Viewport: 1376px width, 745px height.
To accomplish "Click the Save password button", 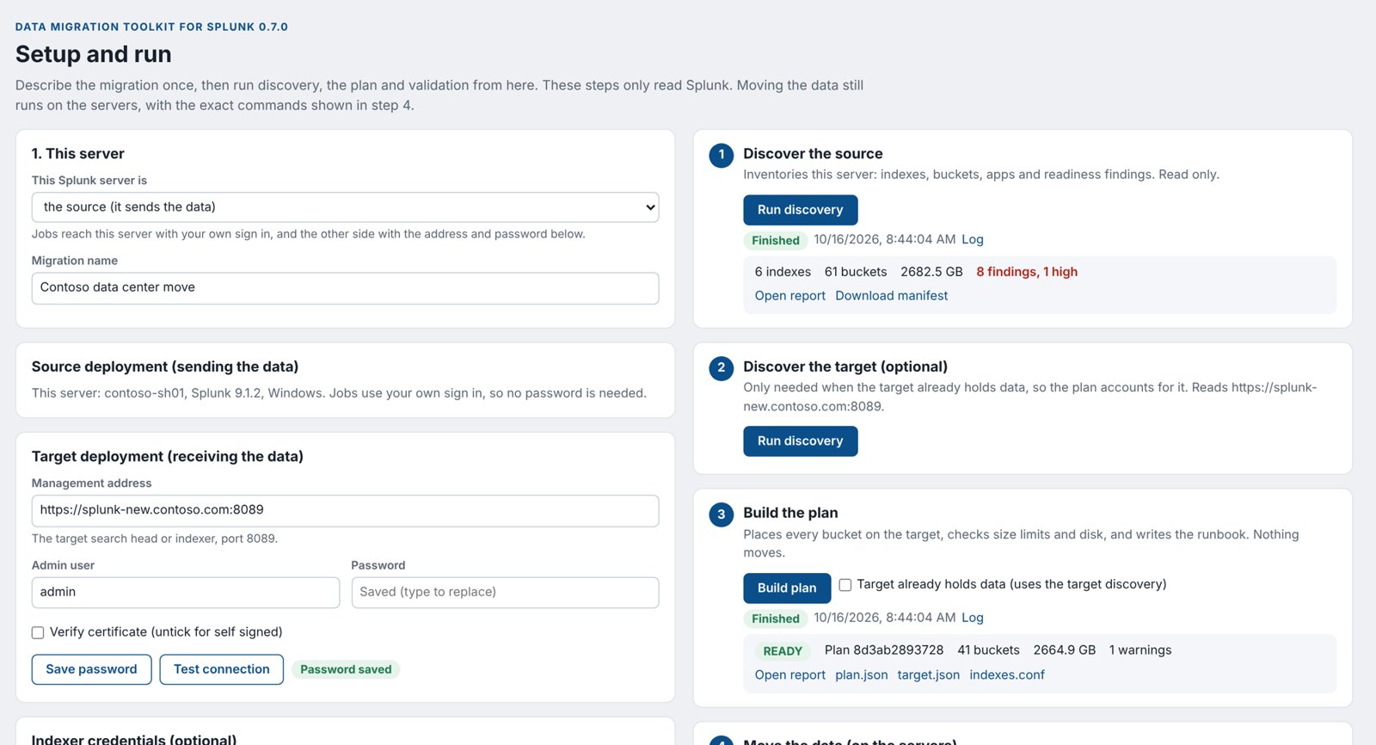I will point(91,669).
